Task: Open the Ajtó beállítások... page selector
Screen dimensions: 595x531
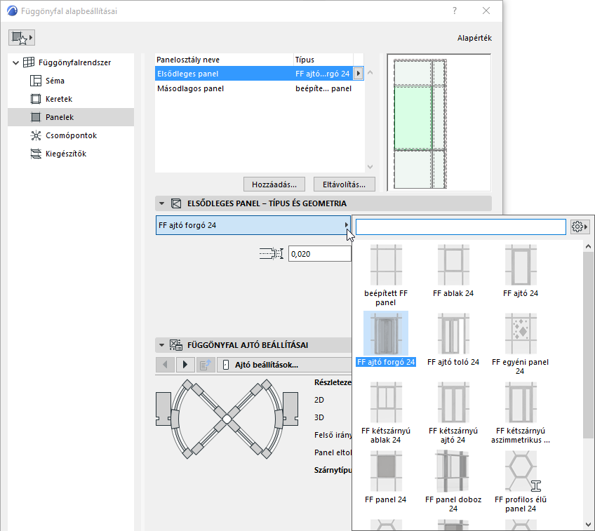Action: click(284, 365)
